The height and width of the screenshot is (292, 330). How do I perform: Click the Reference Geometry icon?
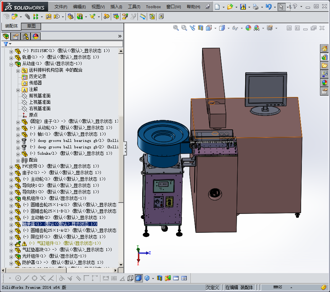[93, 16]
